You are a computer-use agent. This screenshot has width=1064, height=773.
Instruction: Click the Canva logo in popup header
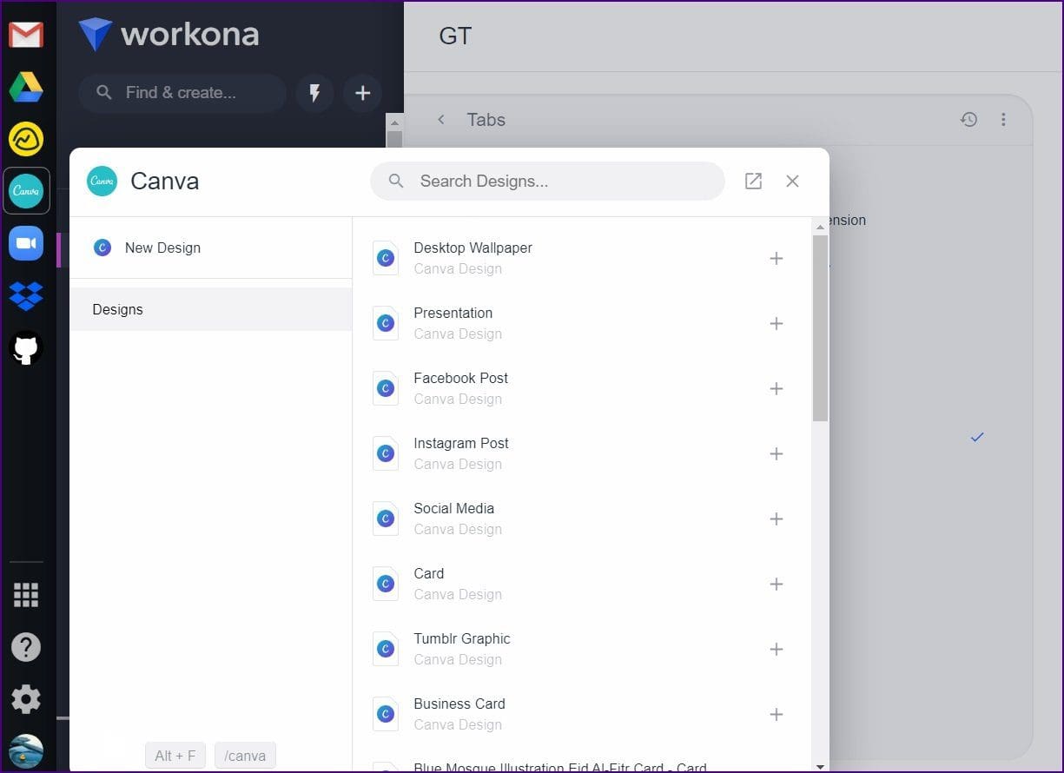pos(102,181)
